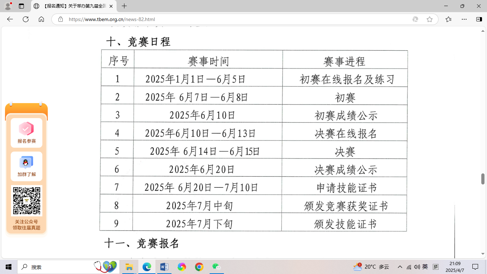This screenshot has width=487, height=274.
Task: Expand hidden system tray icons
Action: click(x=400, y=267)
